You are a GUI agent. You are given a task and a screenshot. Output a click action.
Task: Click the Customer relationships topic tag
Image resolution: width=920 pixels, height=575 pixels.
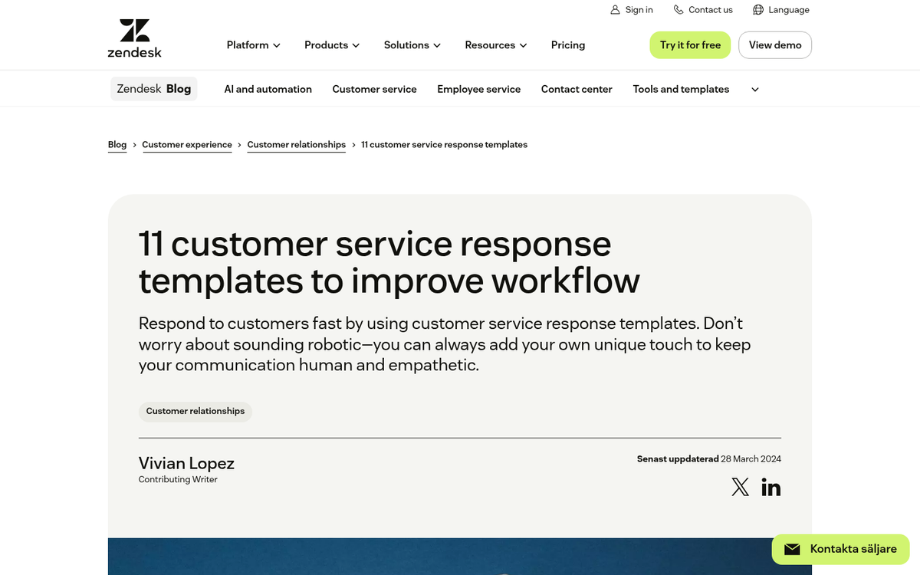(x=195, y=412)
